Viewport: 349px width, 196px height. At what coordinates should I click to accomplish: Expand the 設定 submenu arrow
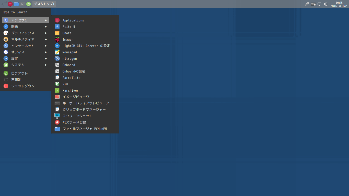(x=46, y=58)
